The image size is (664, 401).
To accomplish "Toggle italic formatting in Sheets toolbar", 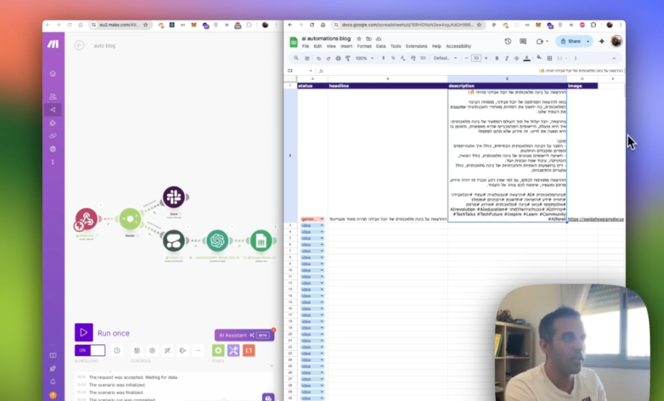I will 506,59.
